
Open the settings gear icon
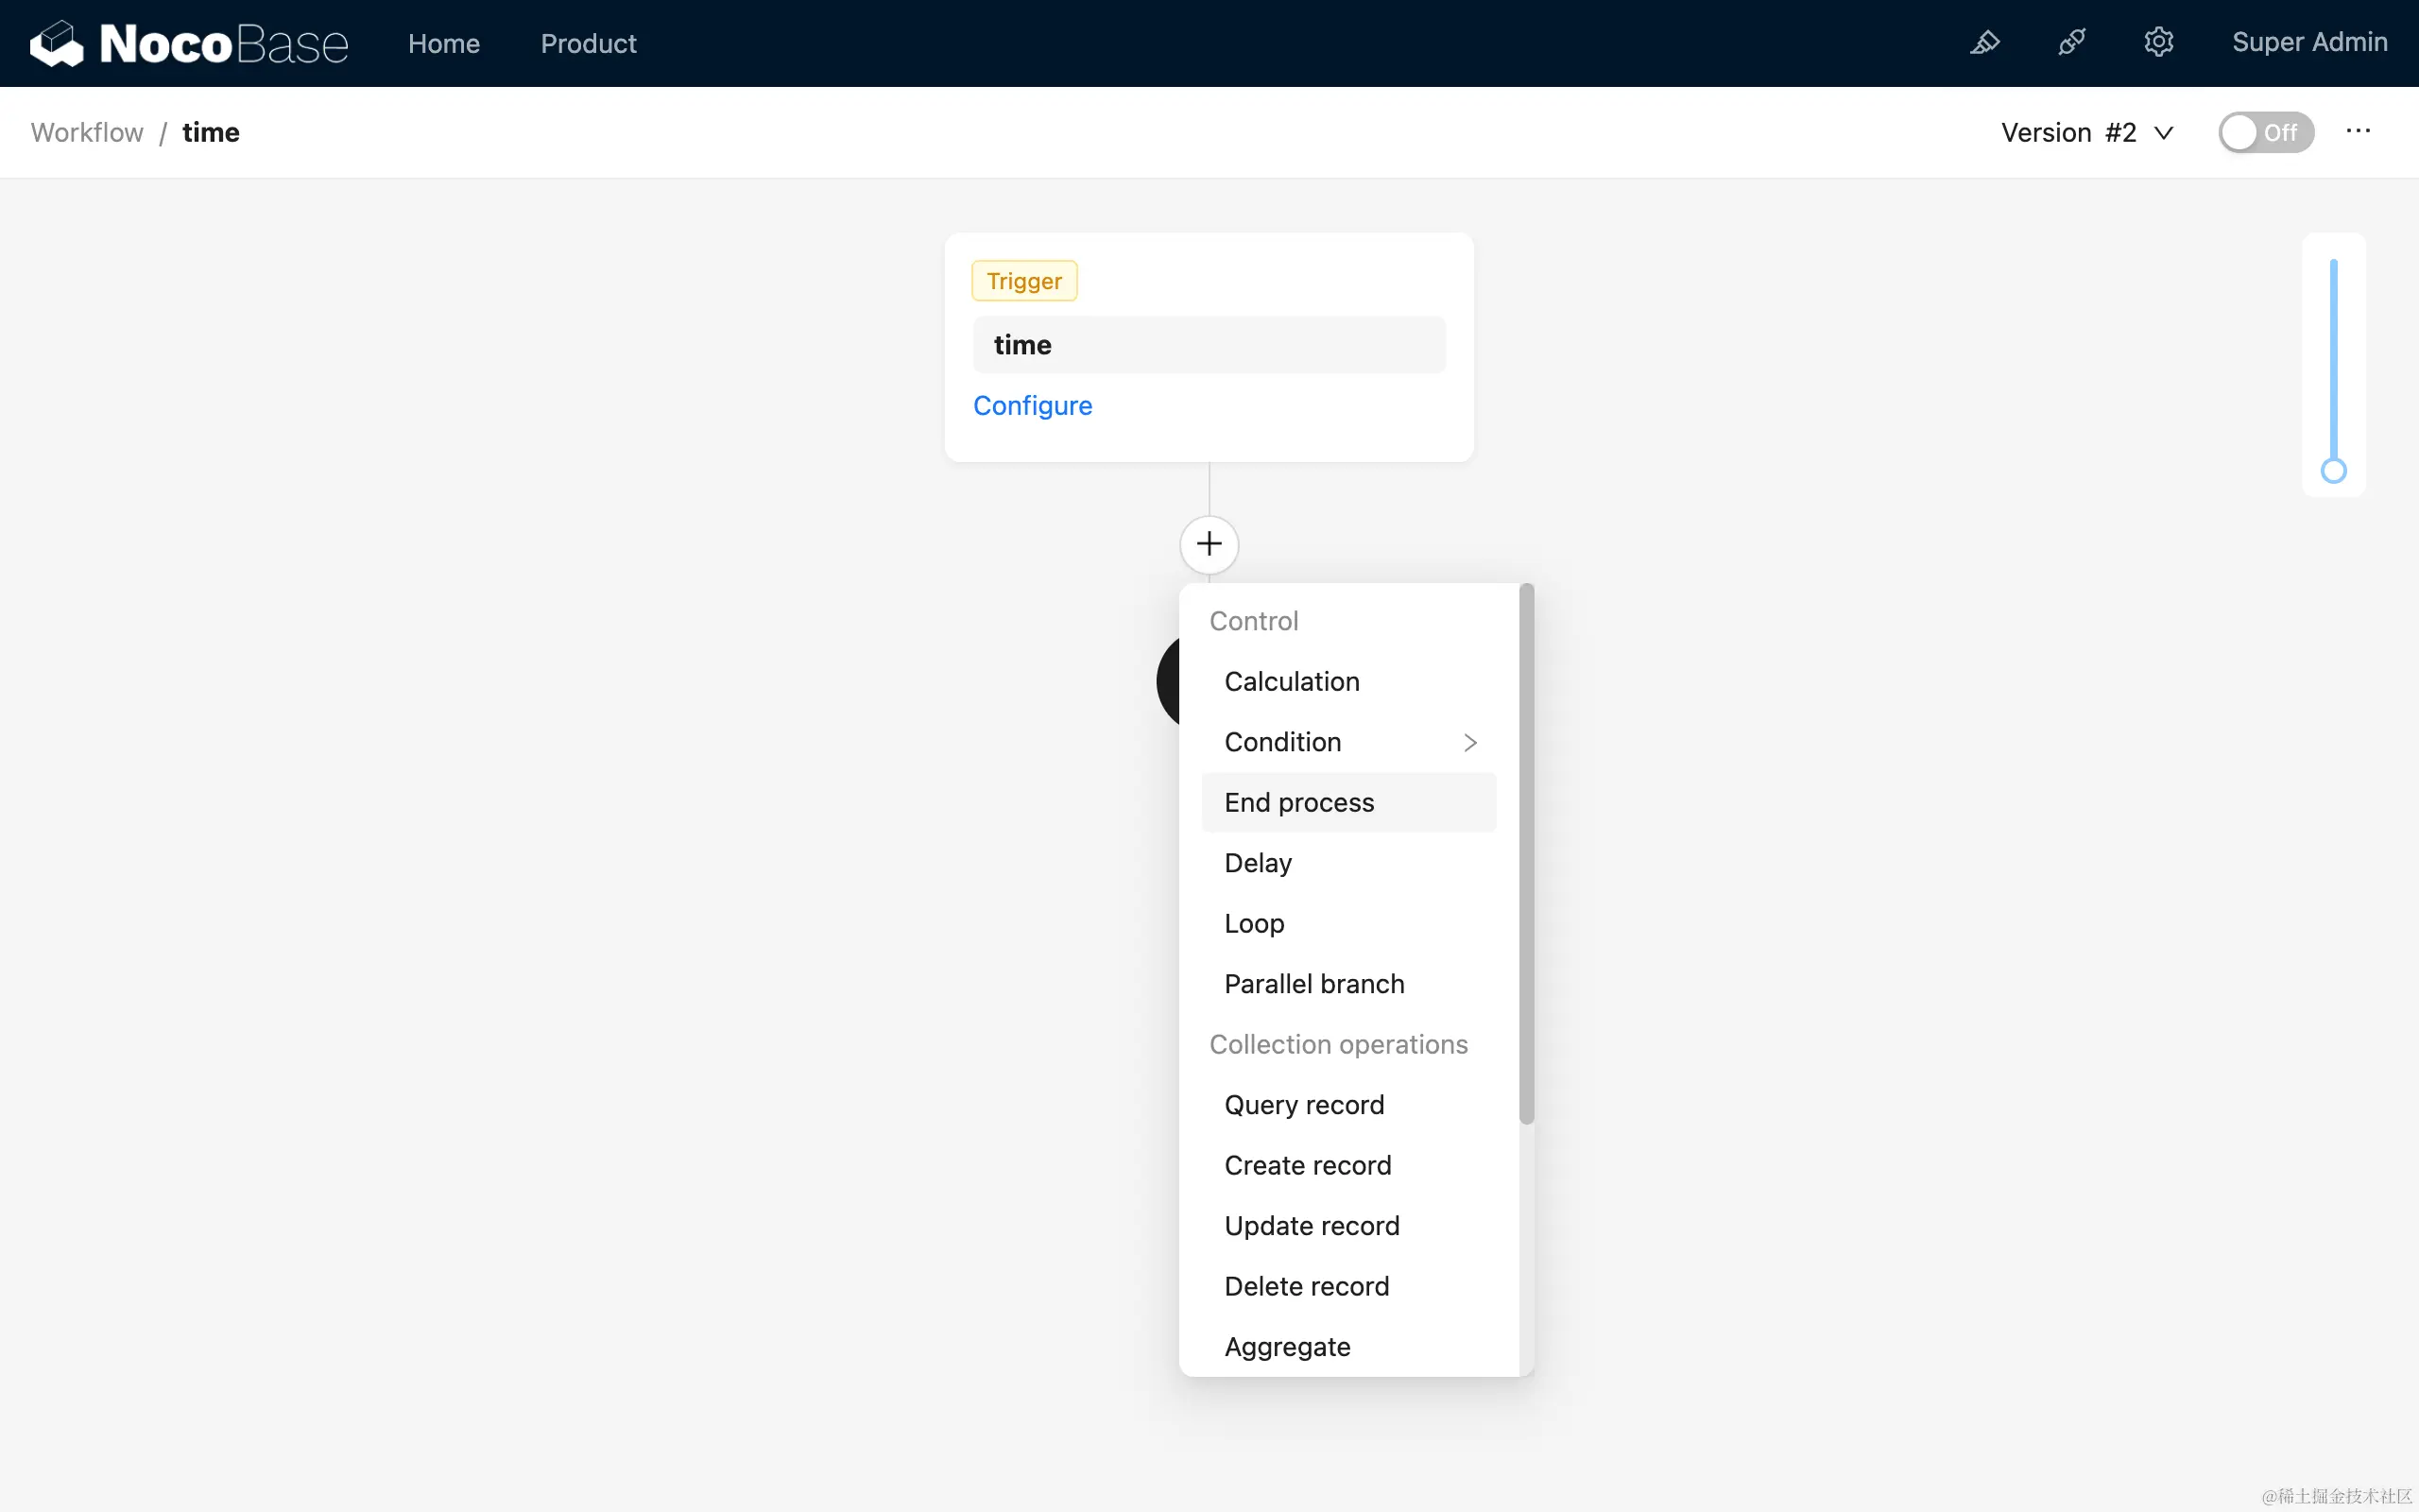pos(2158,43)
